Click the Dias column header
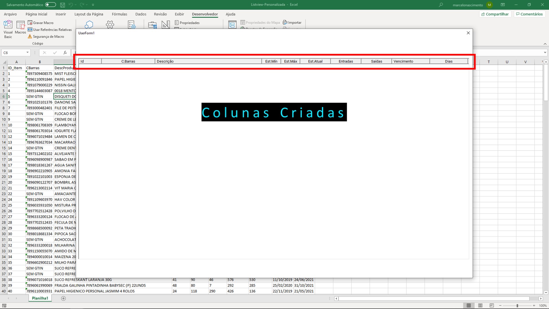The height and width of the screenshot is (309, 549). coord(449,61)
